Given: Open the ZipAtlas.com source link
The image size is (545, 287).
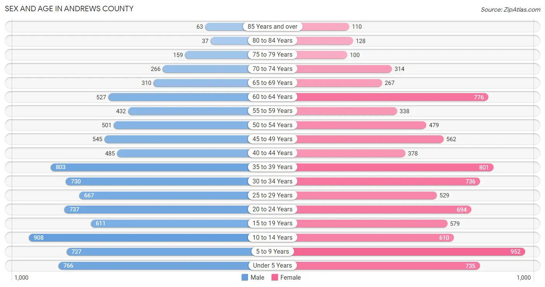Looking at the screenshot, I should click(x=511, y=9).
